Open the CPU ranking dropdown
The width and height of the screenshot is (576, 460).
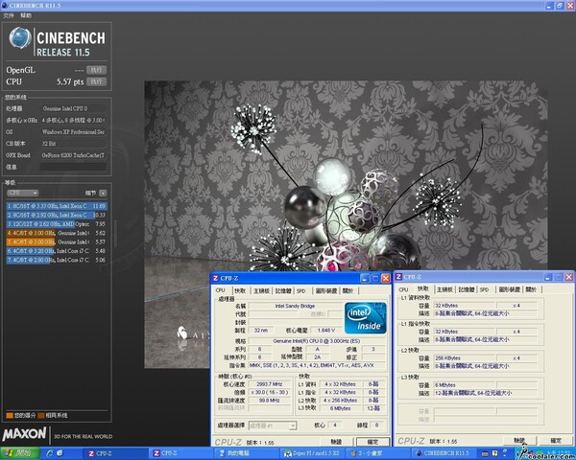(x=22, y=193)
